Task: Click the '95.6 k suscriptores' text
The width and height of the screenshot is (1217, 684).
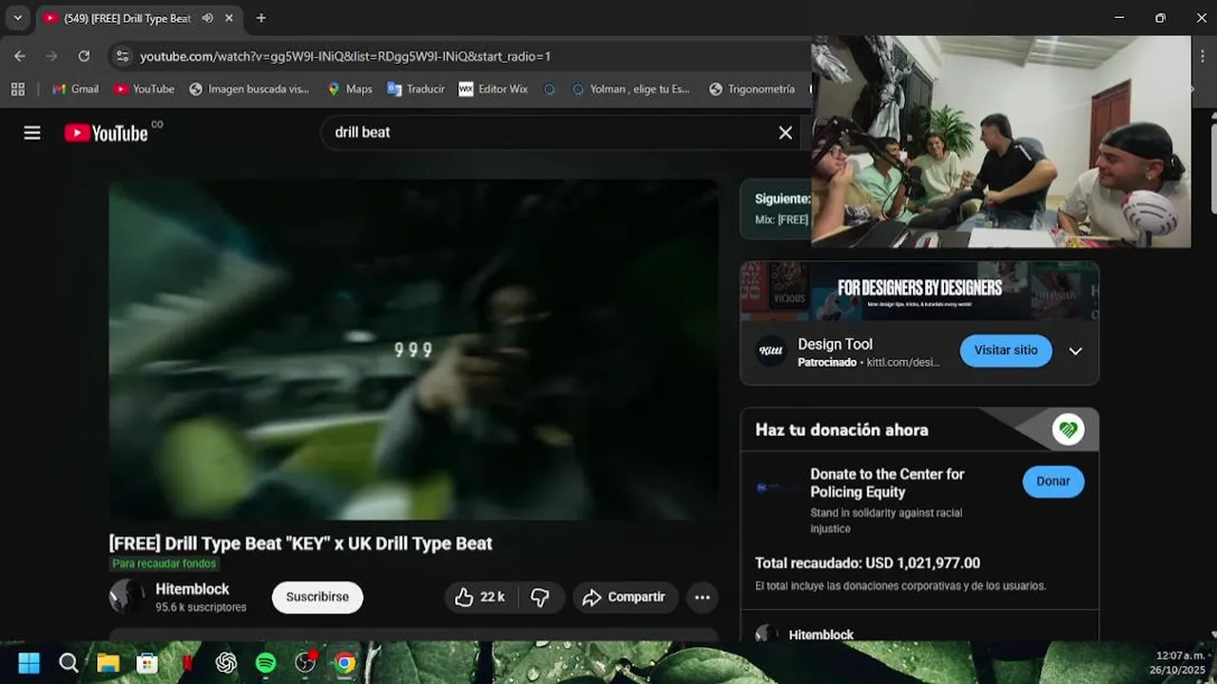Action: [201, 607]
